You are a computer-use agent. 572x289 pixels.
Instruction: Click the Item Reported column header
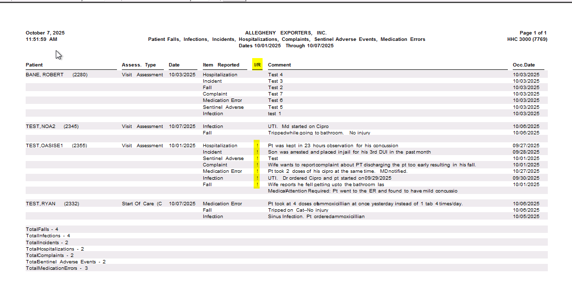coord(221,65)
